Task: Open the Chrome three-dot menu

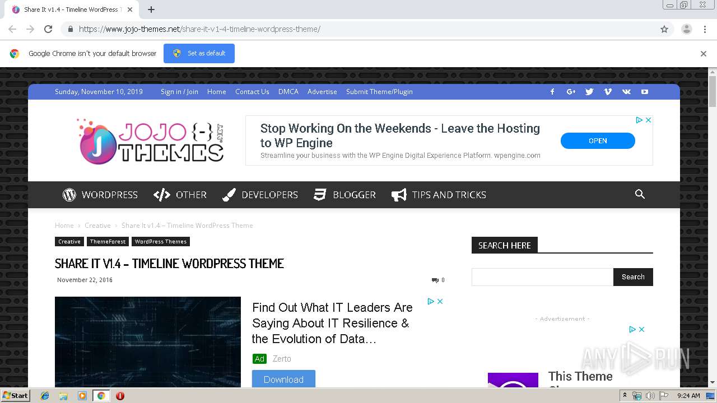Action: point(705,29)
